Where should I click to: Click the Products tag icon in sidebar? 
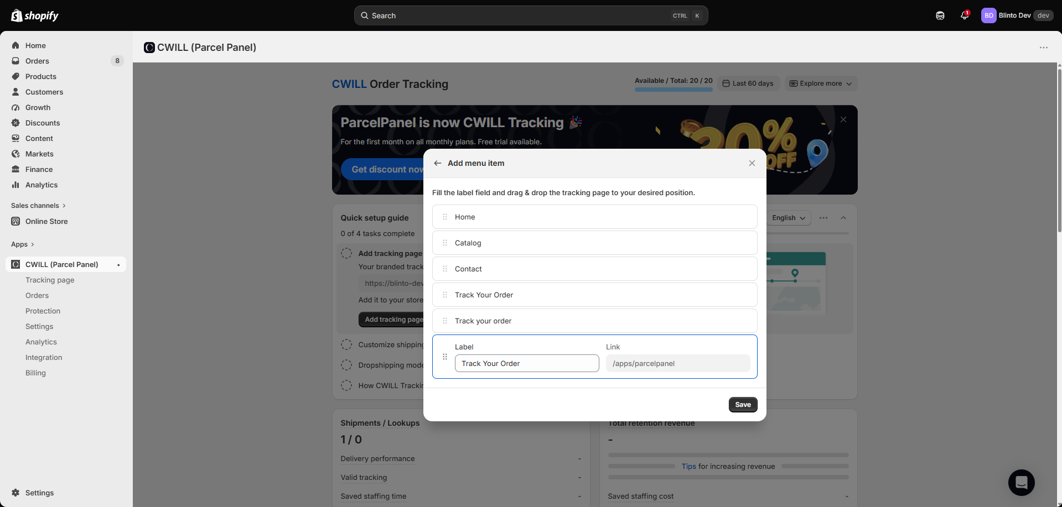click(15, 76)
